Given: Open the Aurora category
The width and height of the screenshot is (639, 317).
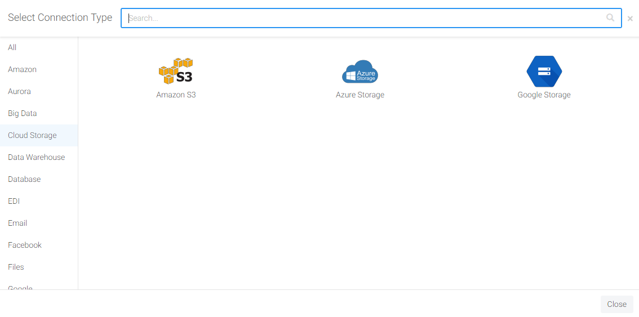Looking at the screenshot, I should 39,91.
